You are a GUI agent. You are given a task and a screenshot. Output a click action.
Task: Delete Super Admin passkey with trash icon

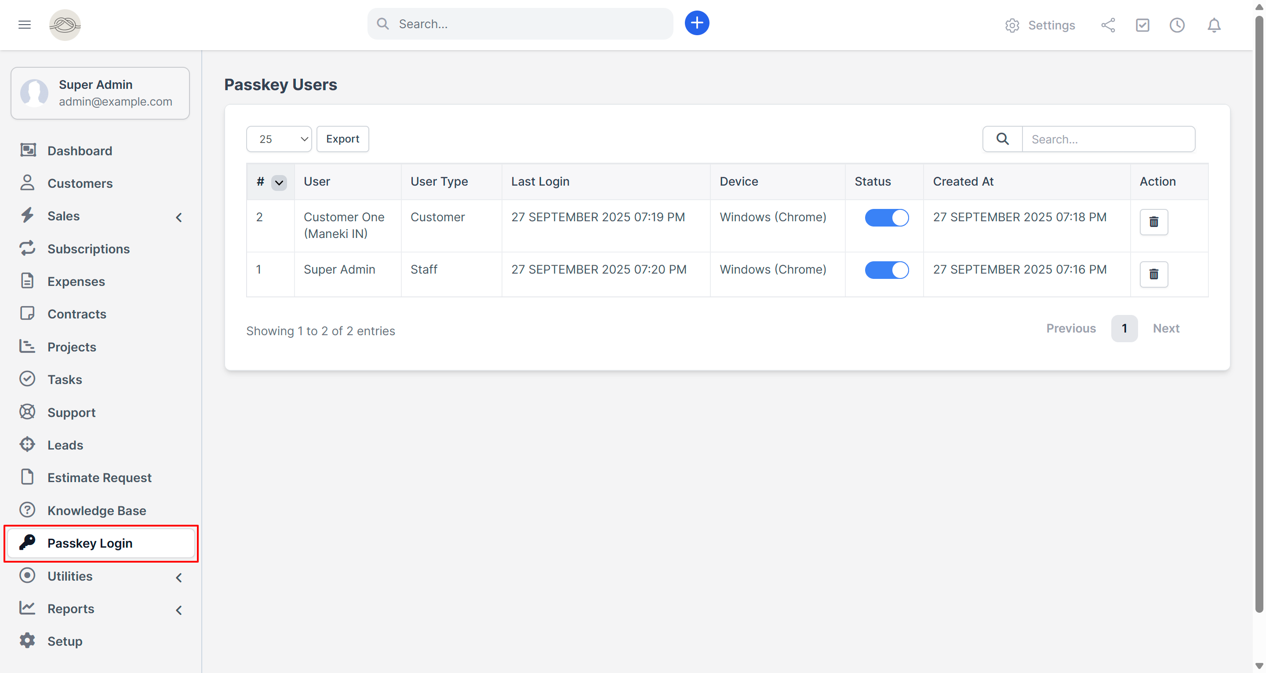[x=1153, y=274]
